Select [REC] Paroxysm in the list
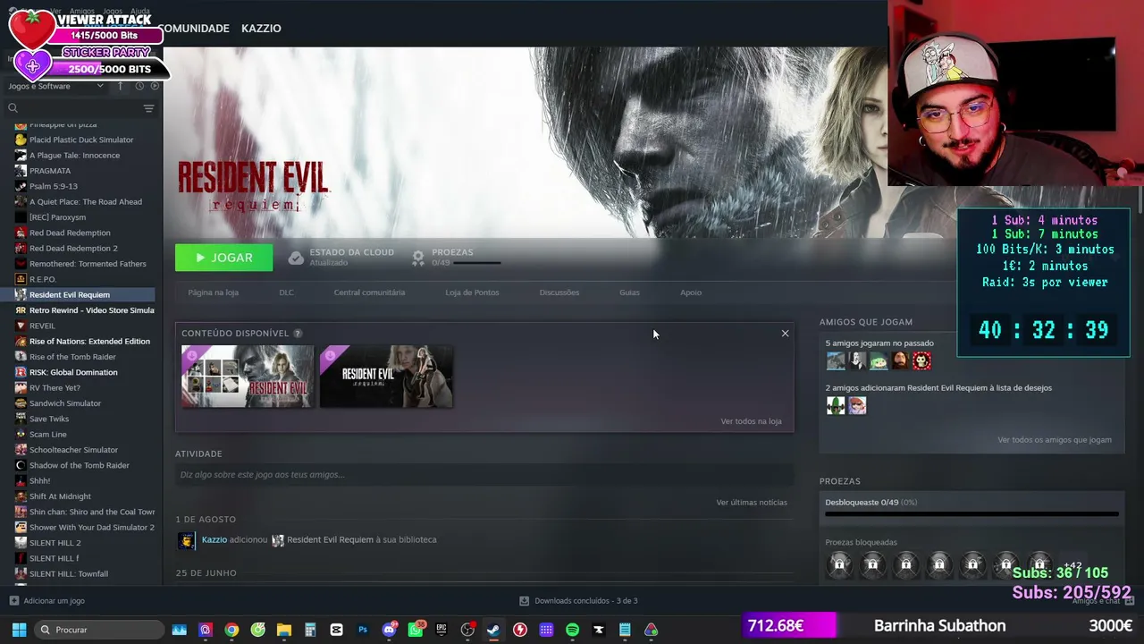1144x644 pixels. coord(57,217)
